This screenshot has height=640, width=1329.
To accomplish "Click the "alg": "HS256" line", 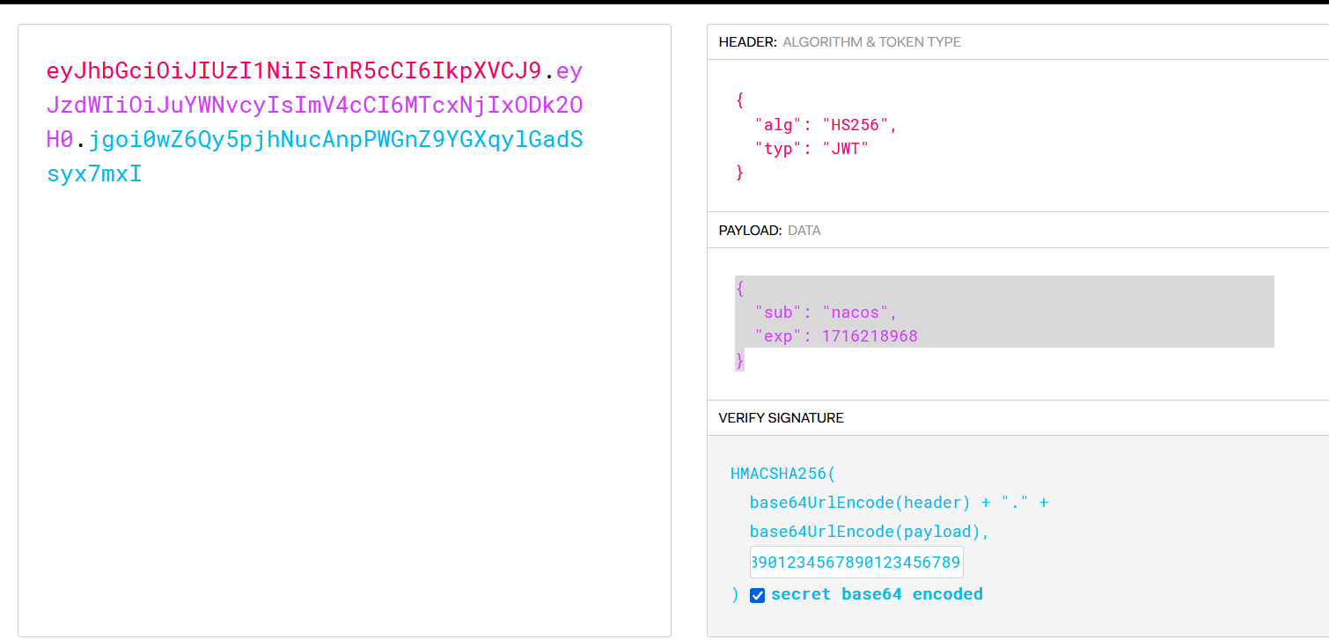I will (826, 124).
